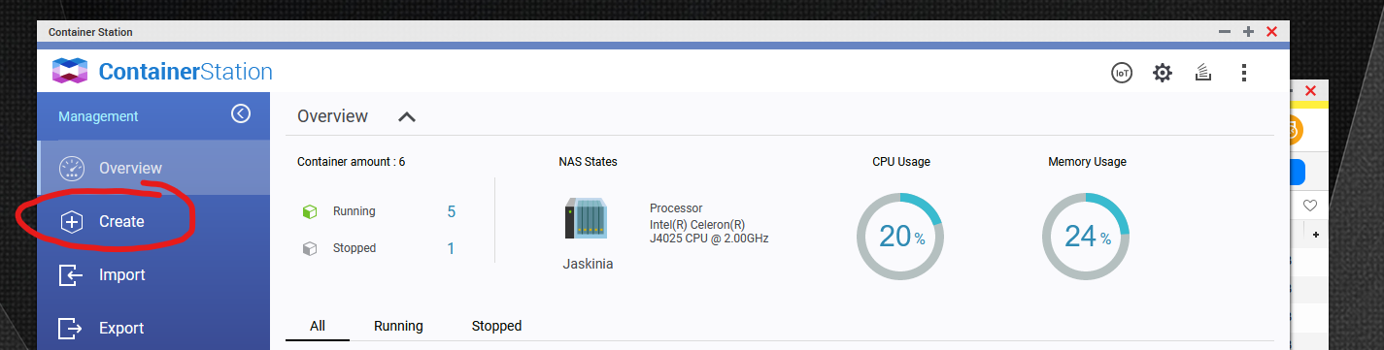The width and height of the screenshot is (1384, 350).
Task: Click the Memory Usage 24% gauge
Action: coord(1086,237)
